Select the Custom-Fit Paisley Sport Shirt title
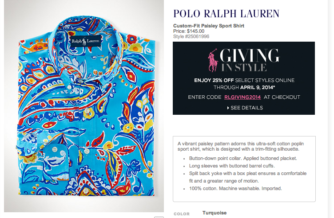Viewport: 334px width, 218px height. [208, 26]
